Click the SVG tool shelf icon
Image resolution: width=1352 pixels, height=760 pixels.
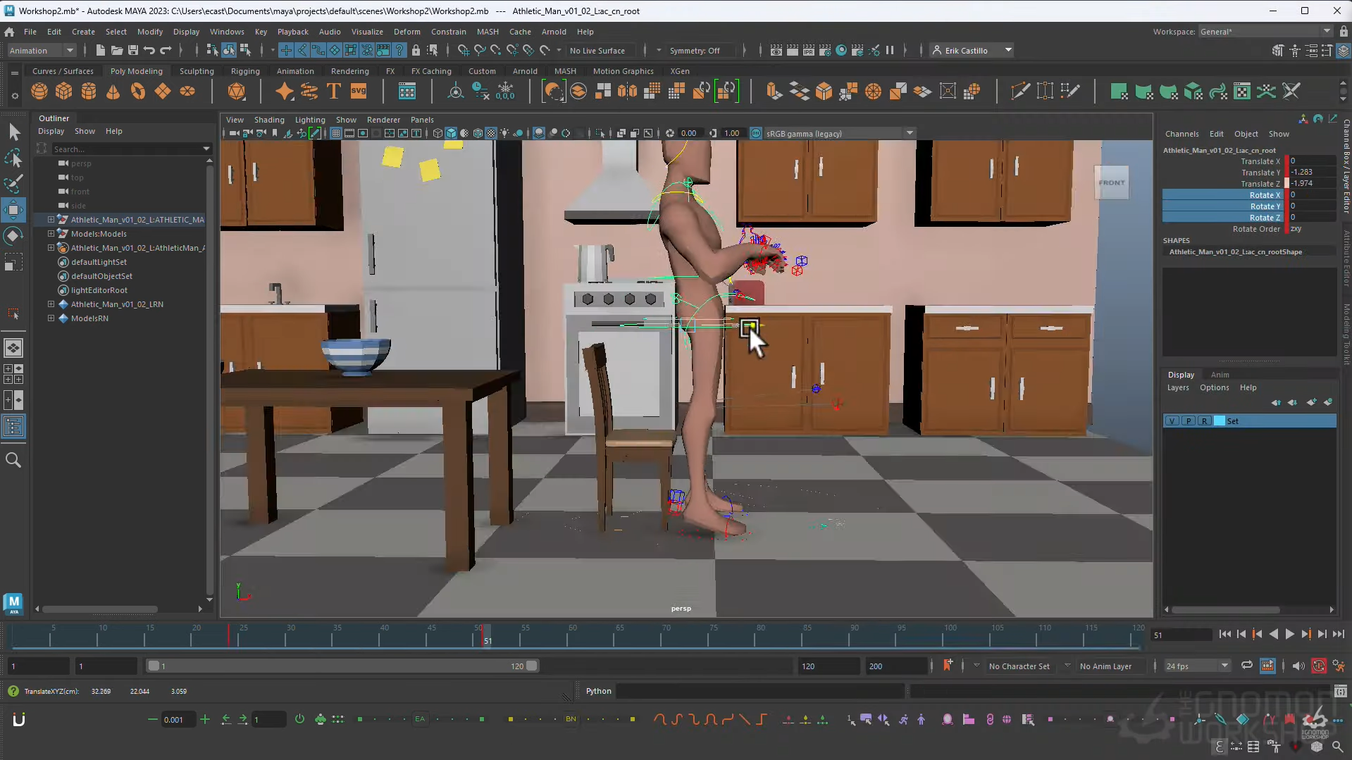pos(359,92)
